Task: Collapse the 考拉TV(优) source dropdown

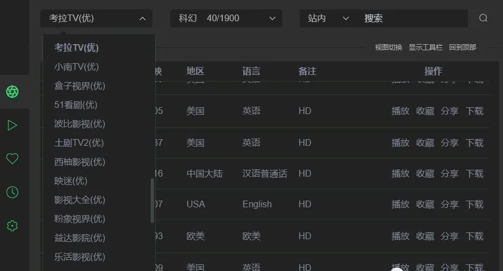Action: (x=96, y=18)
